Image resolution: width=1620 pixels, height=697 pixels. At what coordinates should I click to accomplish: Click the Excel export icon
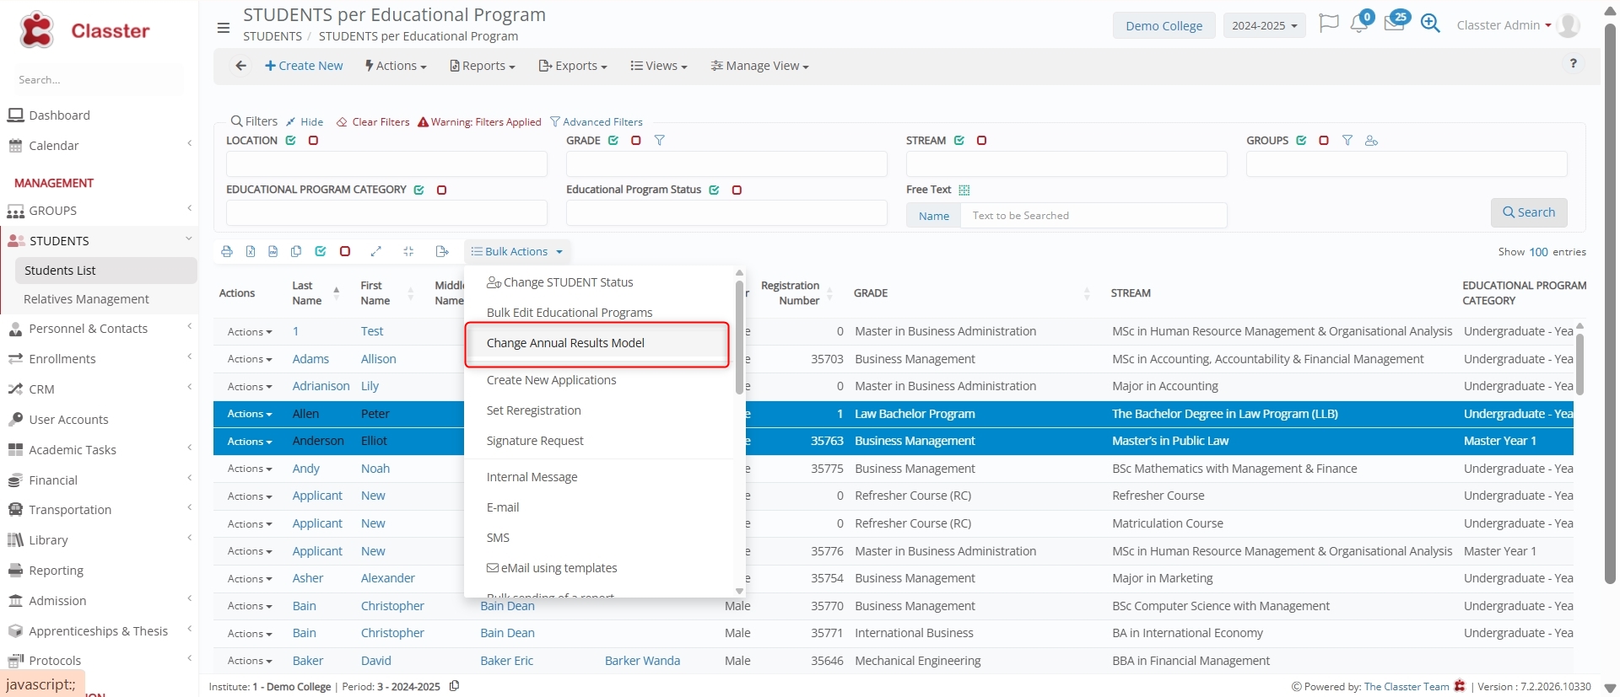251,251
